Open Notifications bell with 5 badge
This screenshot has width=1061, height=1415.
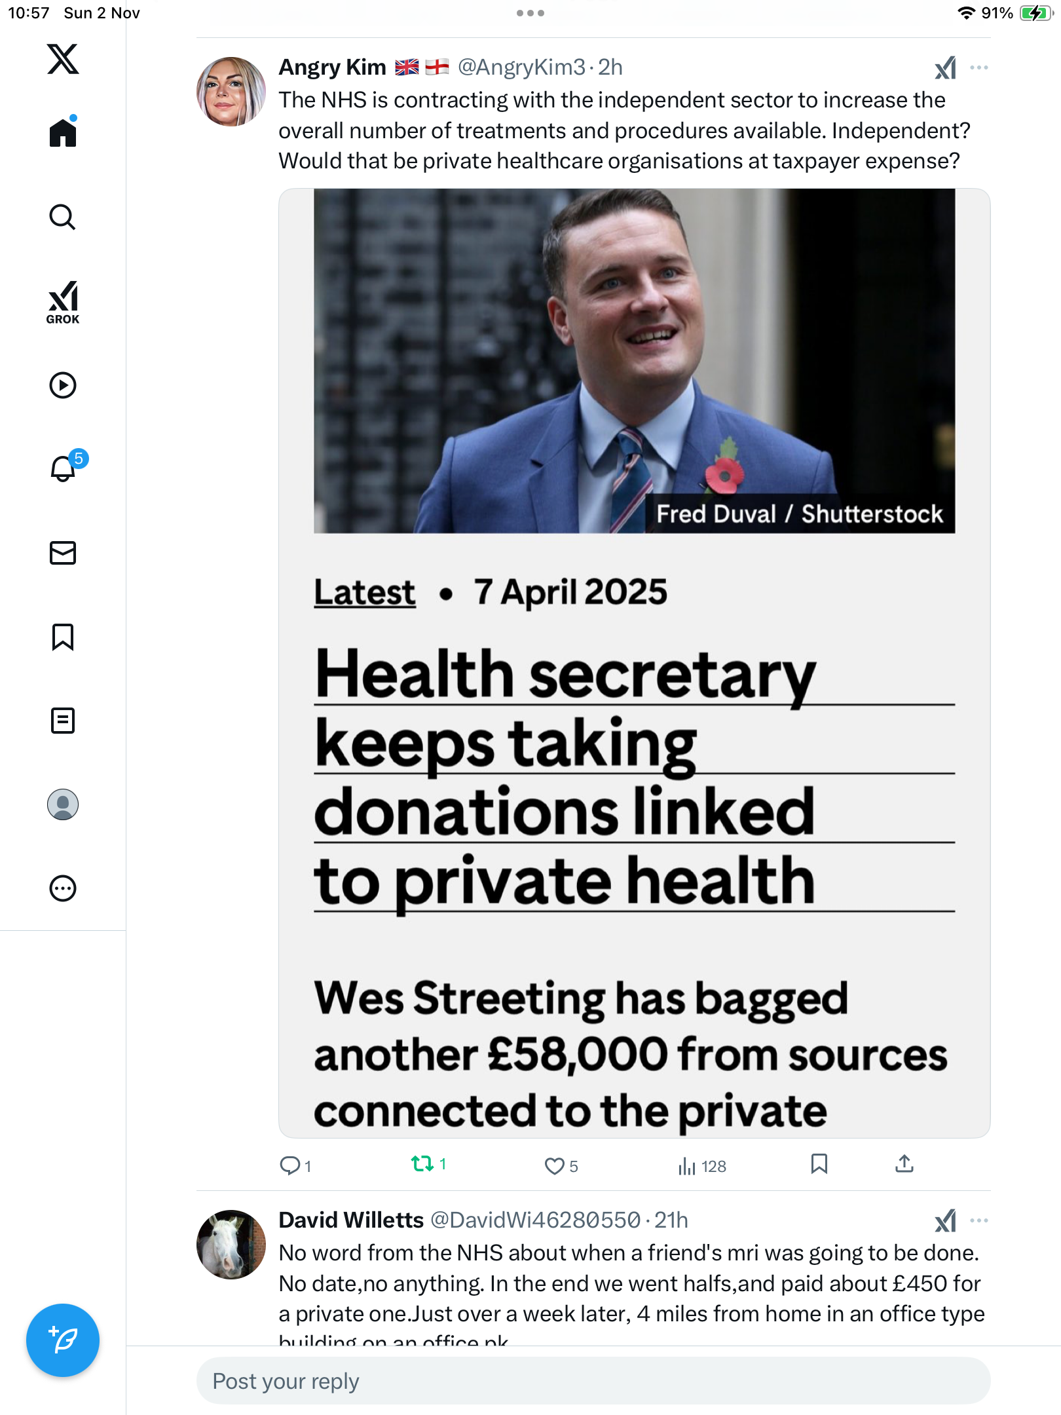(63, 468)
